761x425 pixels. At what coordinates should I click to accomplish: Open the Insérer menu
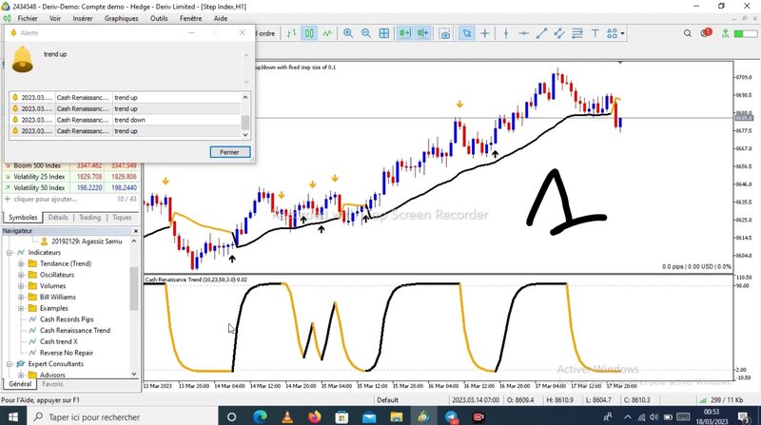[x=83, y=18]
